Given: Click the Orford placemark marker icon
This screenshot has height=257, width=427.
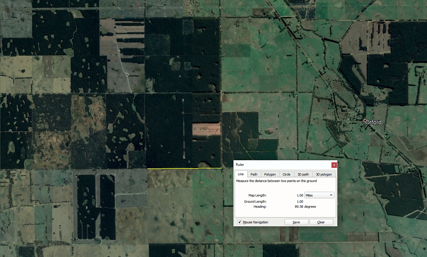Looking at the screenshot, I should click(x=365, y=121).
